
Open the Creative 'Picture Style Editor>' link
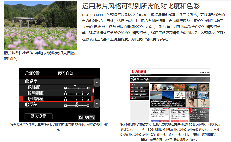(200, 112)
